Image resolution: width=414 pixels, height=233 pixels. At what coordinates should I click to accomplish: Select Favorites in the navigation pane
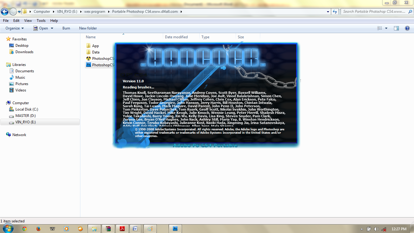(x=19, y=39)
